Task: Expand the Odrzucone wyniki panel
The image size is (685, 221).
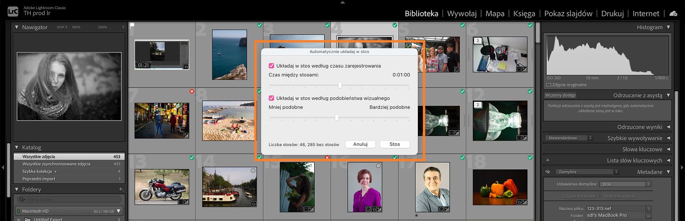Action: tap(668, 127)
